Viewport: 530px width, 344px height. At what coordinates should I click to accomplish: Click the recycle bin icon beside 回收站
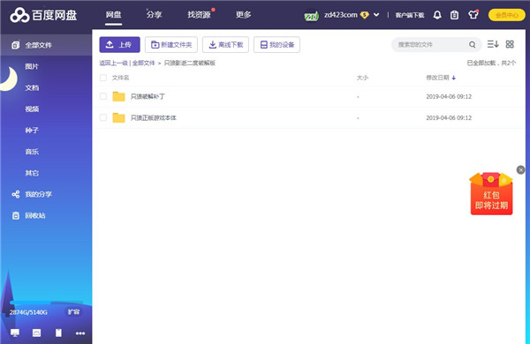point(16,215)
